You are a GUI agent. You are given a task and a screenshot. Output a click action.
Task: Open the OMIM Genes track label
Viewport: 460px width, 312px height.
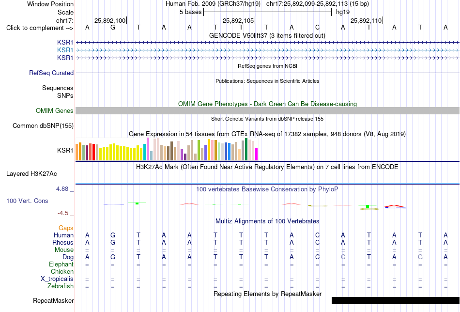pos(55,110)
